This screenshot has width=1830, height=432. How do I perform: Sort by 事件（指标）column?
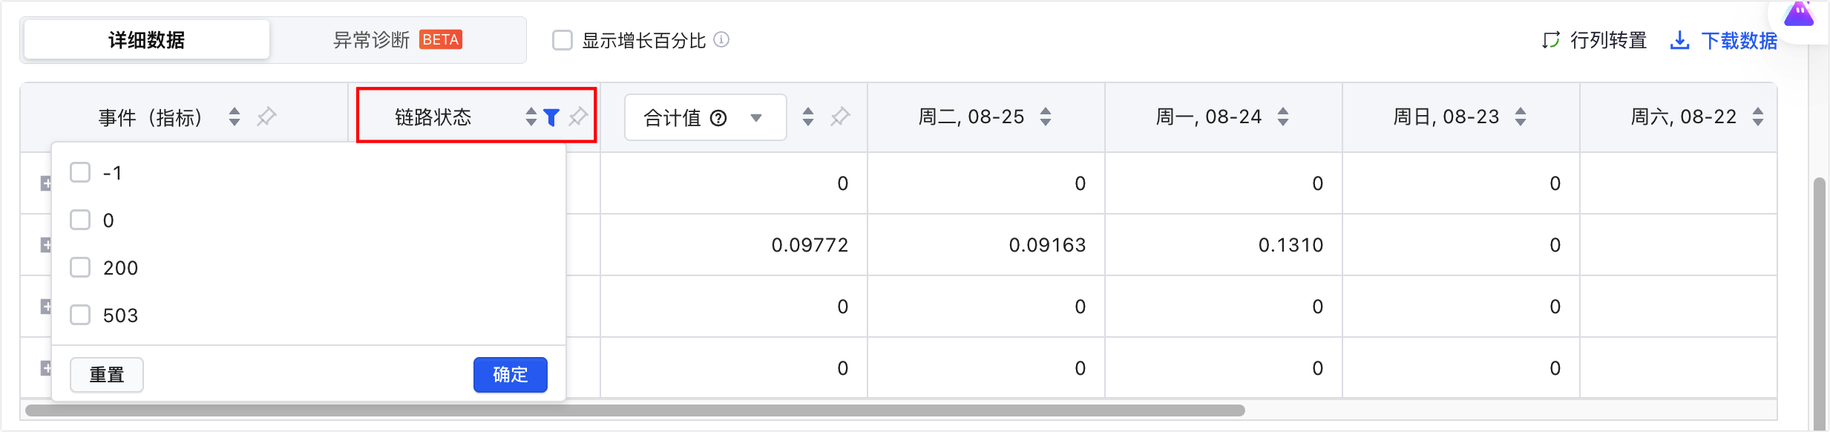pos(235,117)
